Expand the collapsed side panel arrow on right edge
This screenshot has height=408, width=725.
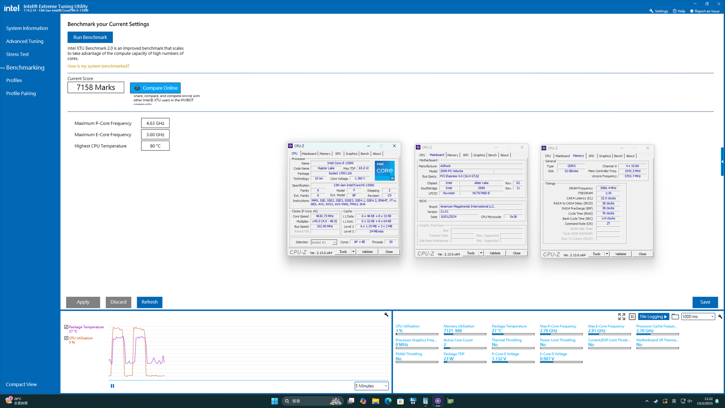(722, 162)
